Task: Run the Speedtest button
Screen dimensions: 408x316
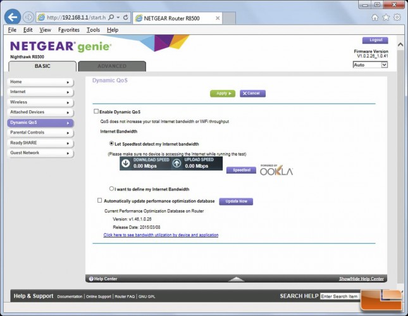Action: point(241,170)
